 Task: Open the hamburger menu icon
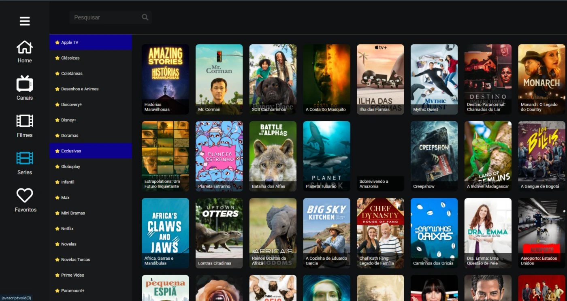point(25,21)
